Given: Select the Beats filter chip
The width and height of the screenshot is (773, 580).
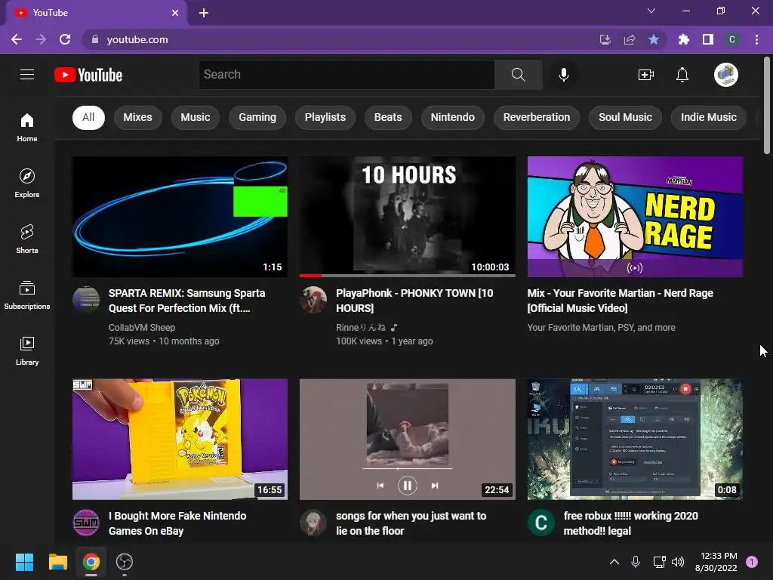Looking at the screenshot, I should [388, 117].
